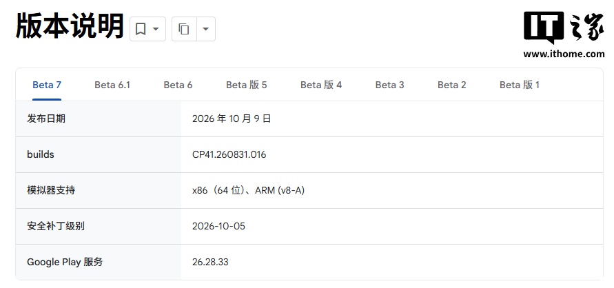This screenshot has width=614, height=288.
Task: Click the builds row label
Action: point(41,154)
